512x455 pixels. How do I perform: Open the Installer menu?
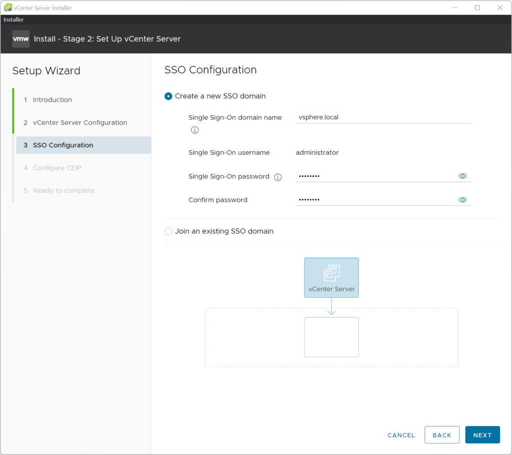[13, 19]
